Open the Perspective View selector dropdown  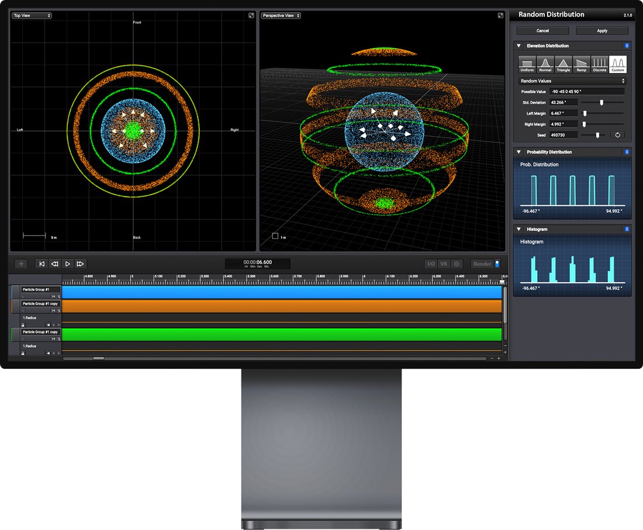[x=281, y=16]
